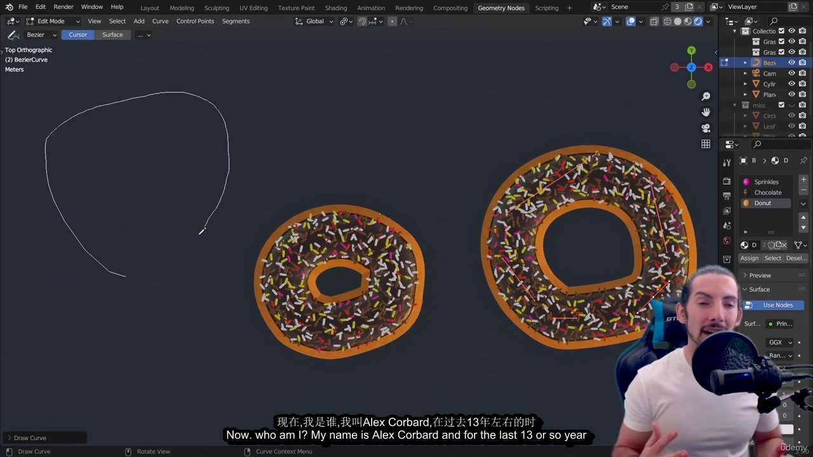Viewport: 813px width, 457px height.
Task: Switch to Scripting workspace tab
Action: 547,8
